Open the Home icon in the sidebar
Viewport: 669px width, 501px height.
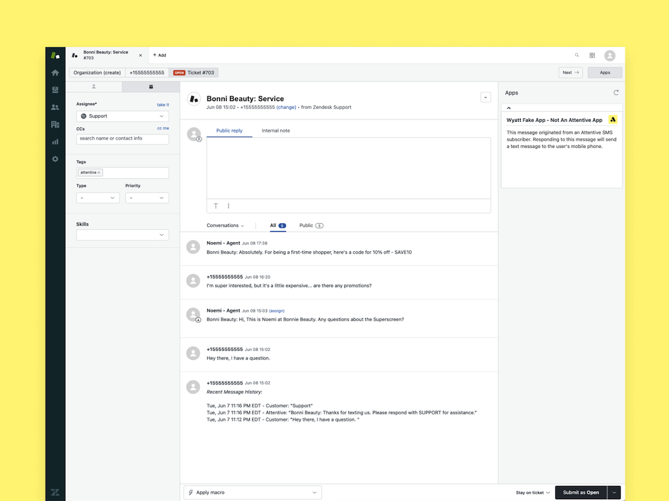55,73
